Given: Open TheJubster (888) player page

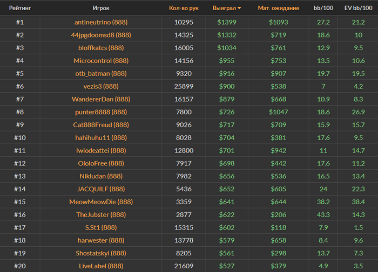Looking at the screenshot, I should (101, 214).
